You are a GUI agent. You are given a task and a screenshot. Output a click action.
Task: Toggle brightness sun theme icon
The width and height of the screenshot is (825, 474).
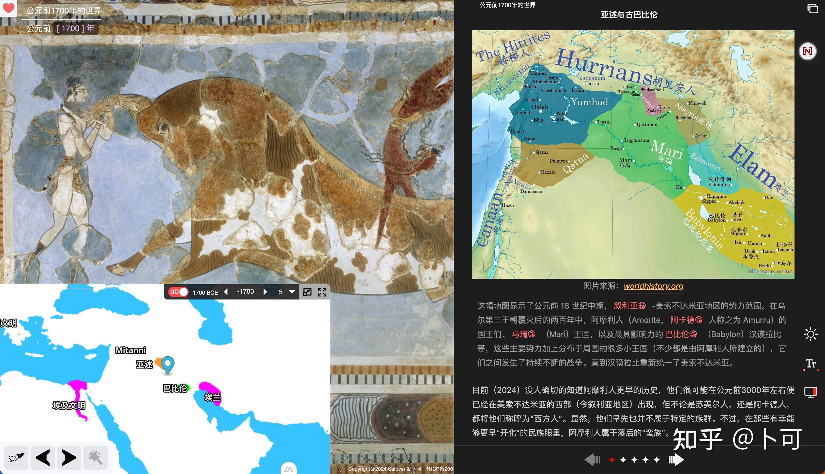[810, 334]
